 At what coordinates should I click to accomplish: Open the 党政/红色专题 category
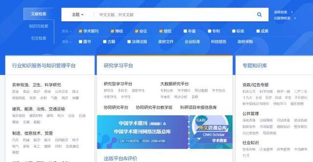point(255,85)
